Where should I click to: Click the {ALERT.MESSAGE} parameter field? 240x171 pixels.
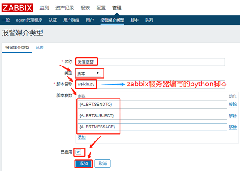(x=152, y=127)
